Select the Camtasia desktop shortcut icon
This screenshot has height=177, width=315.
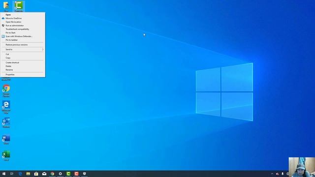(19, 6)
